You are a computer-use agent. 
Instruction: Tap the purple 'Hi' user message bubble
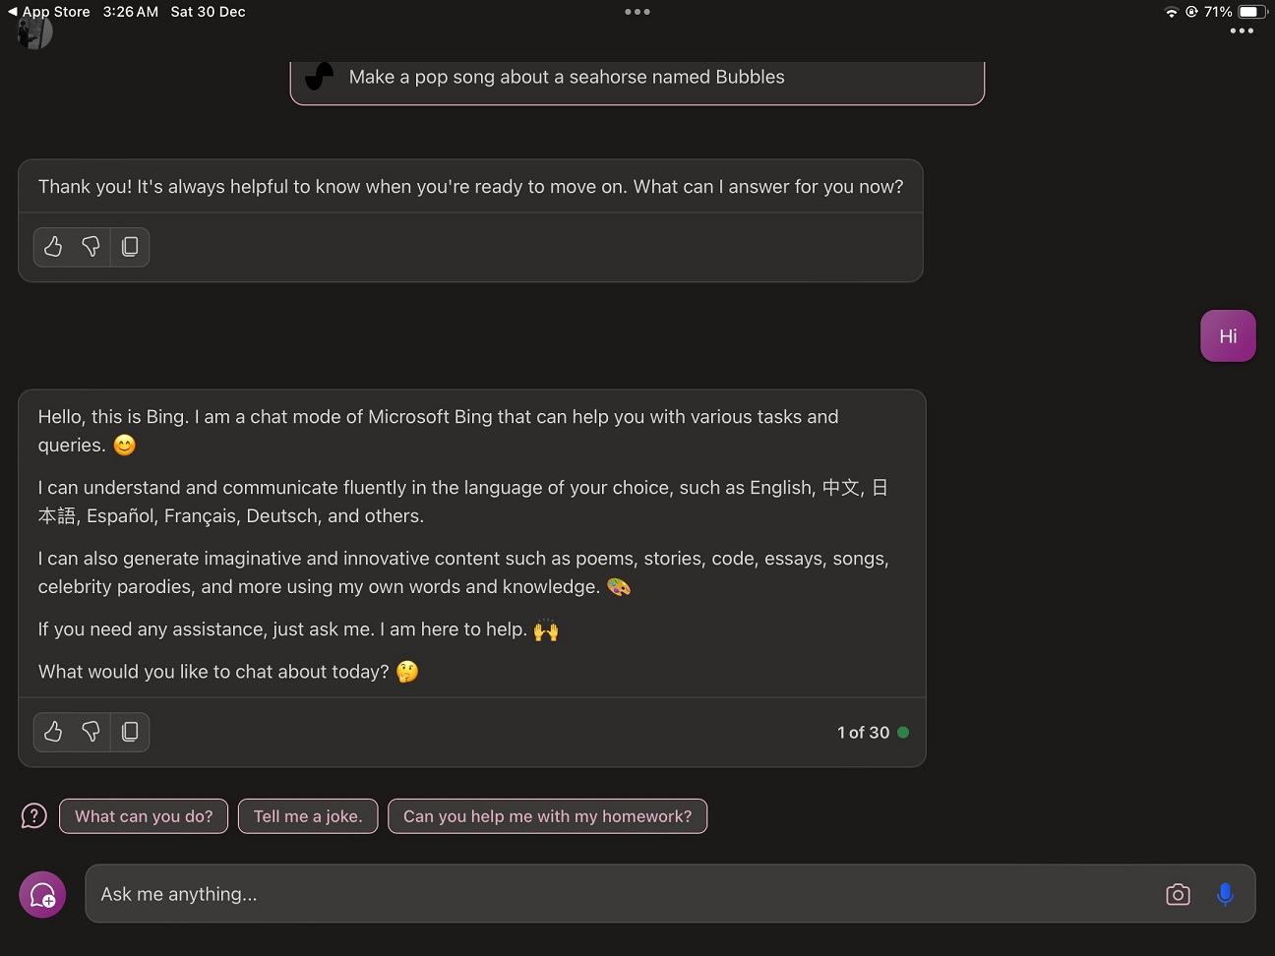pyautogui.click(x=1228, y=336)
